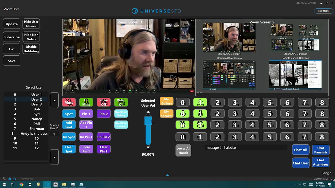Click raised-hand icon button 1
Viewport: 335px width, 188px height.
pyautogui.click(x=200, y=137)
